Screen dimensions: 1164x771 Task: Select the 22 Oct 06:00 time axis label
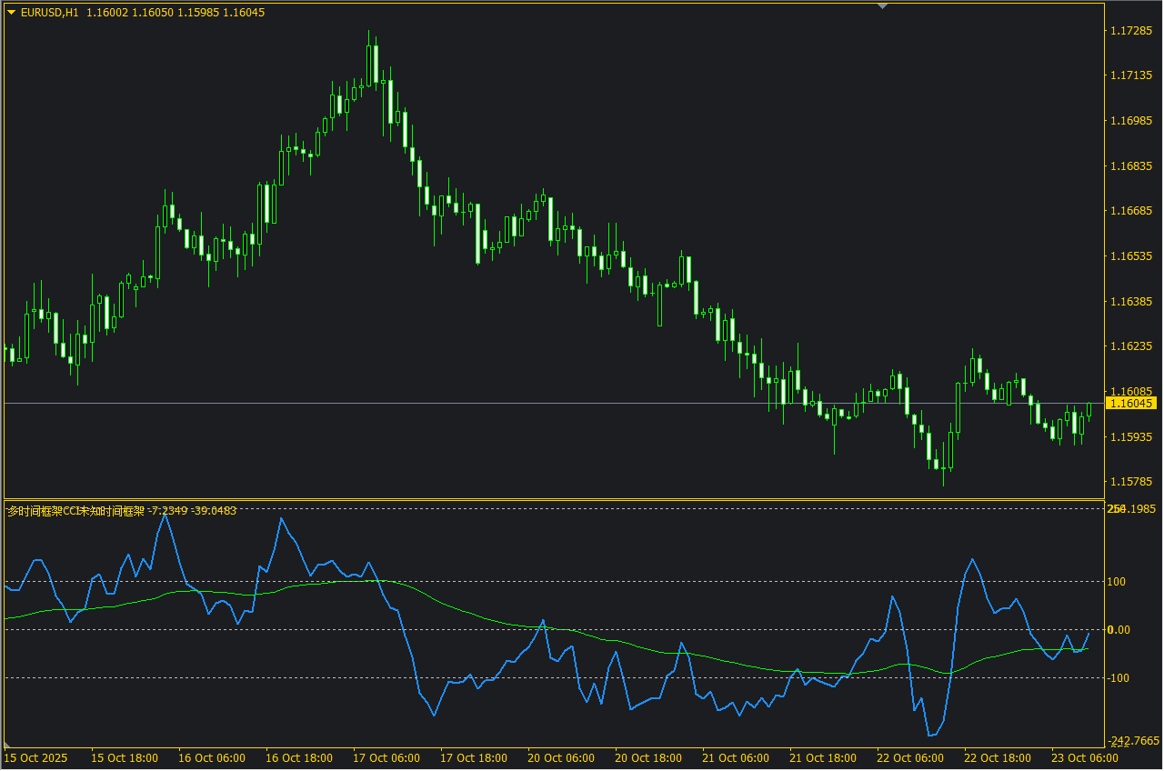pyautogui.click(x=910, y=757)
